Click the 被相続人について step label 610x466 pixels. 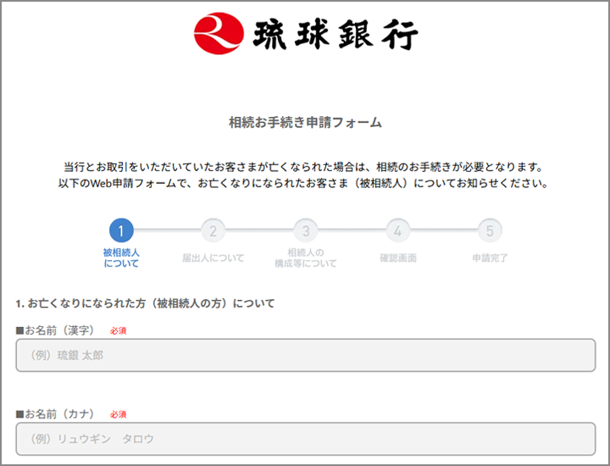pos(121,258)
